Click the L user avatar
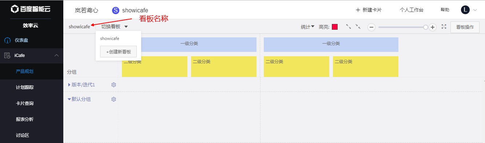Viewport: 485px width, 143px height. pos(465,10)
